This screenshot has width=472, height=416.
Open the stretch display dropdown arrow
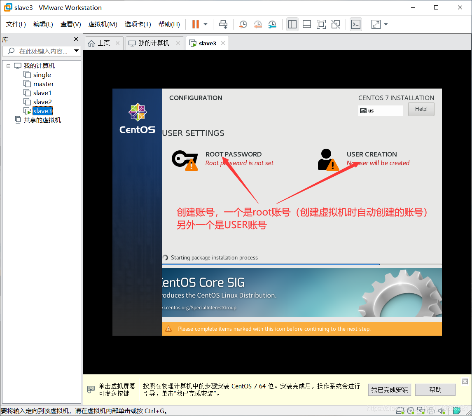click(386, 24)
